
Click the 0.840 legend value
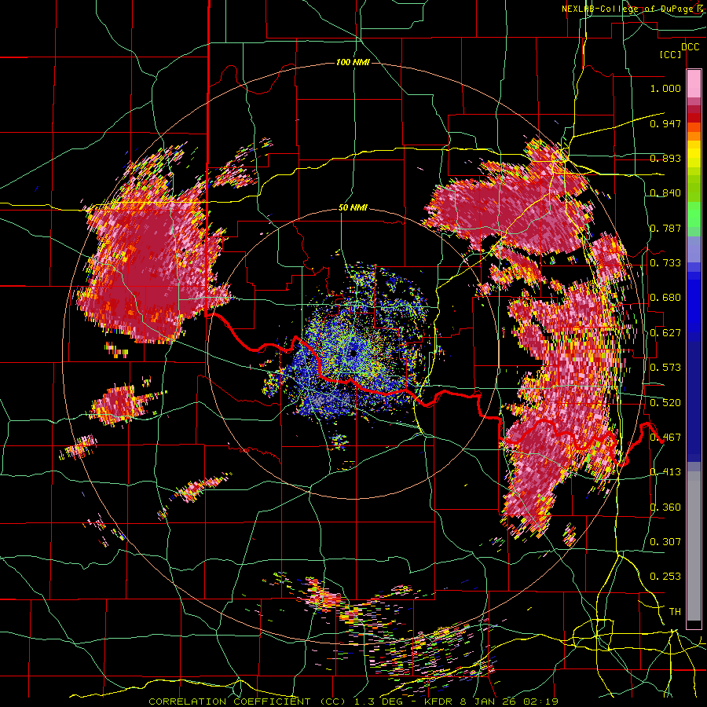(x=665, y=193)
